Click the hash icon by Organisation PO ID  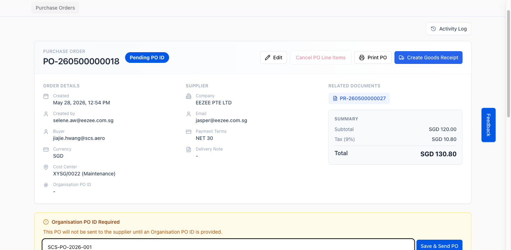click(46, 185)
